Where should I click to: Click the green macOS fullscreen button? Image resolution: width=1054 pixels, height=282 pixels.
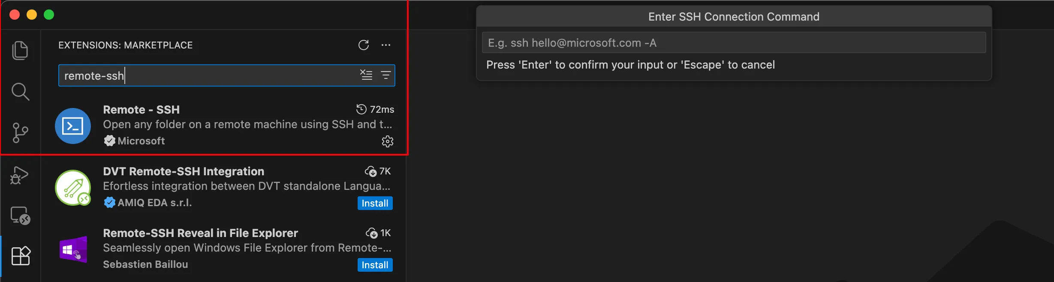click(49, 15)
